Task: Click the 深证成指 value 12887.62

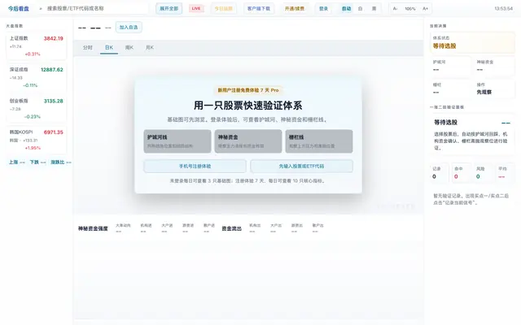Action: point(52,70)
